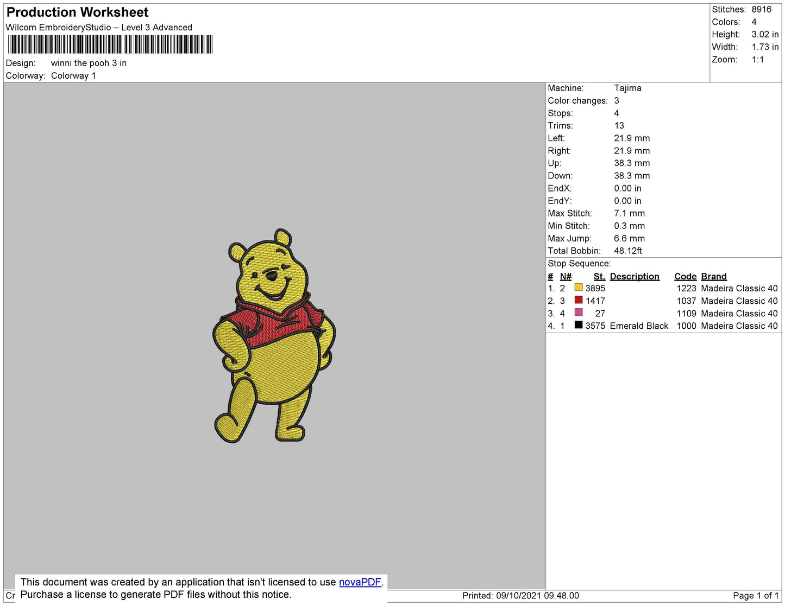Image resolution: width=785 pixels, height=606 pixels.
Task: Click the Winnie the Pooh embroidery design preview
Action: click(x=274, y=335)
